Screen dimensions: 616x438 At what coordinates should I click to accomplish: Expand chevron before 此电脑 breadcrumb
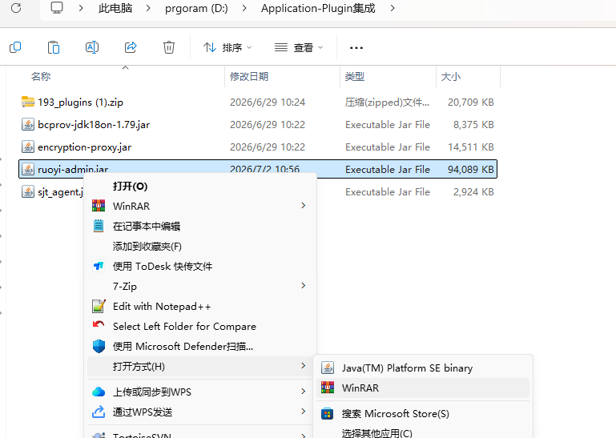(81, 8)
